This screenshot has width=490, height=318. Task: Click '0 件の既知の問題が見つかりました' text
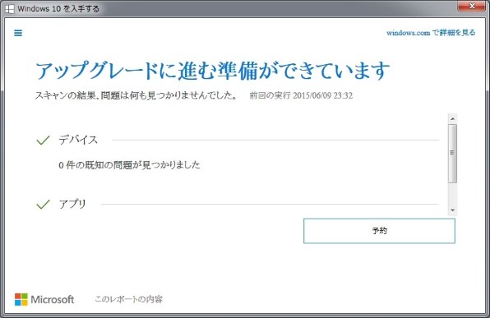pyautogui.click(x=129, y=164)
